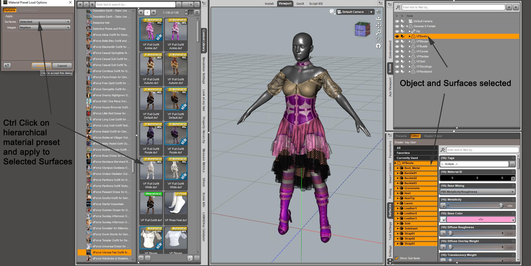531x266 pixels.
Task: Click the view cube's Front face
Action: (360, 30)
